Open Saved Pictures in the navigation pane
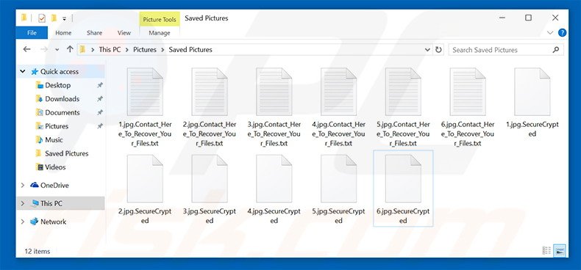Screen dimensions: 581x270 (67, 153)
